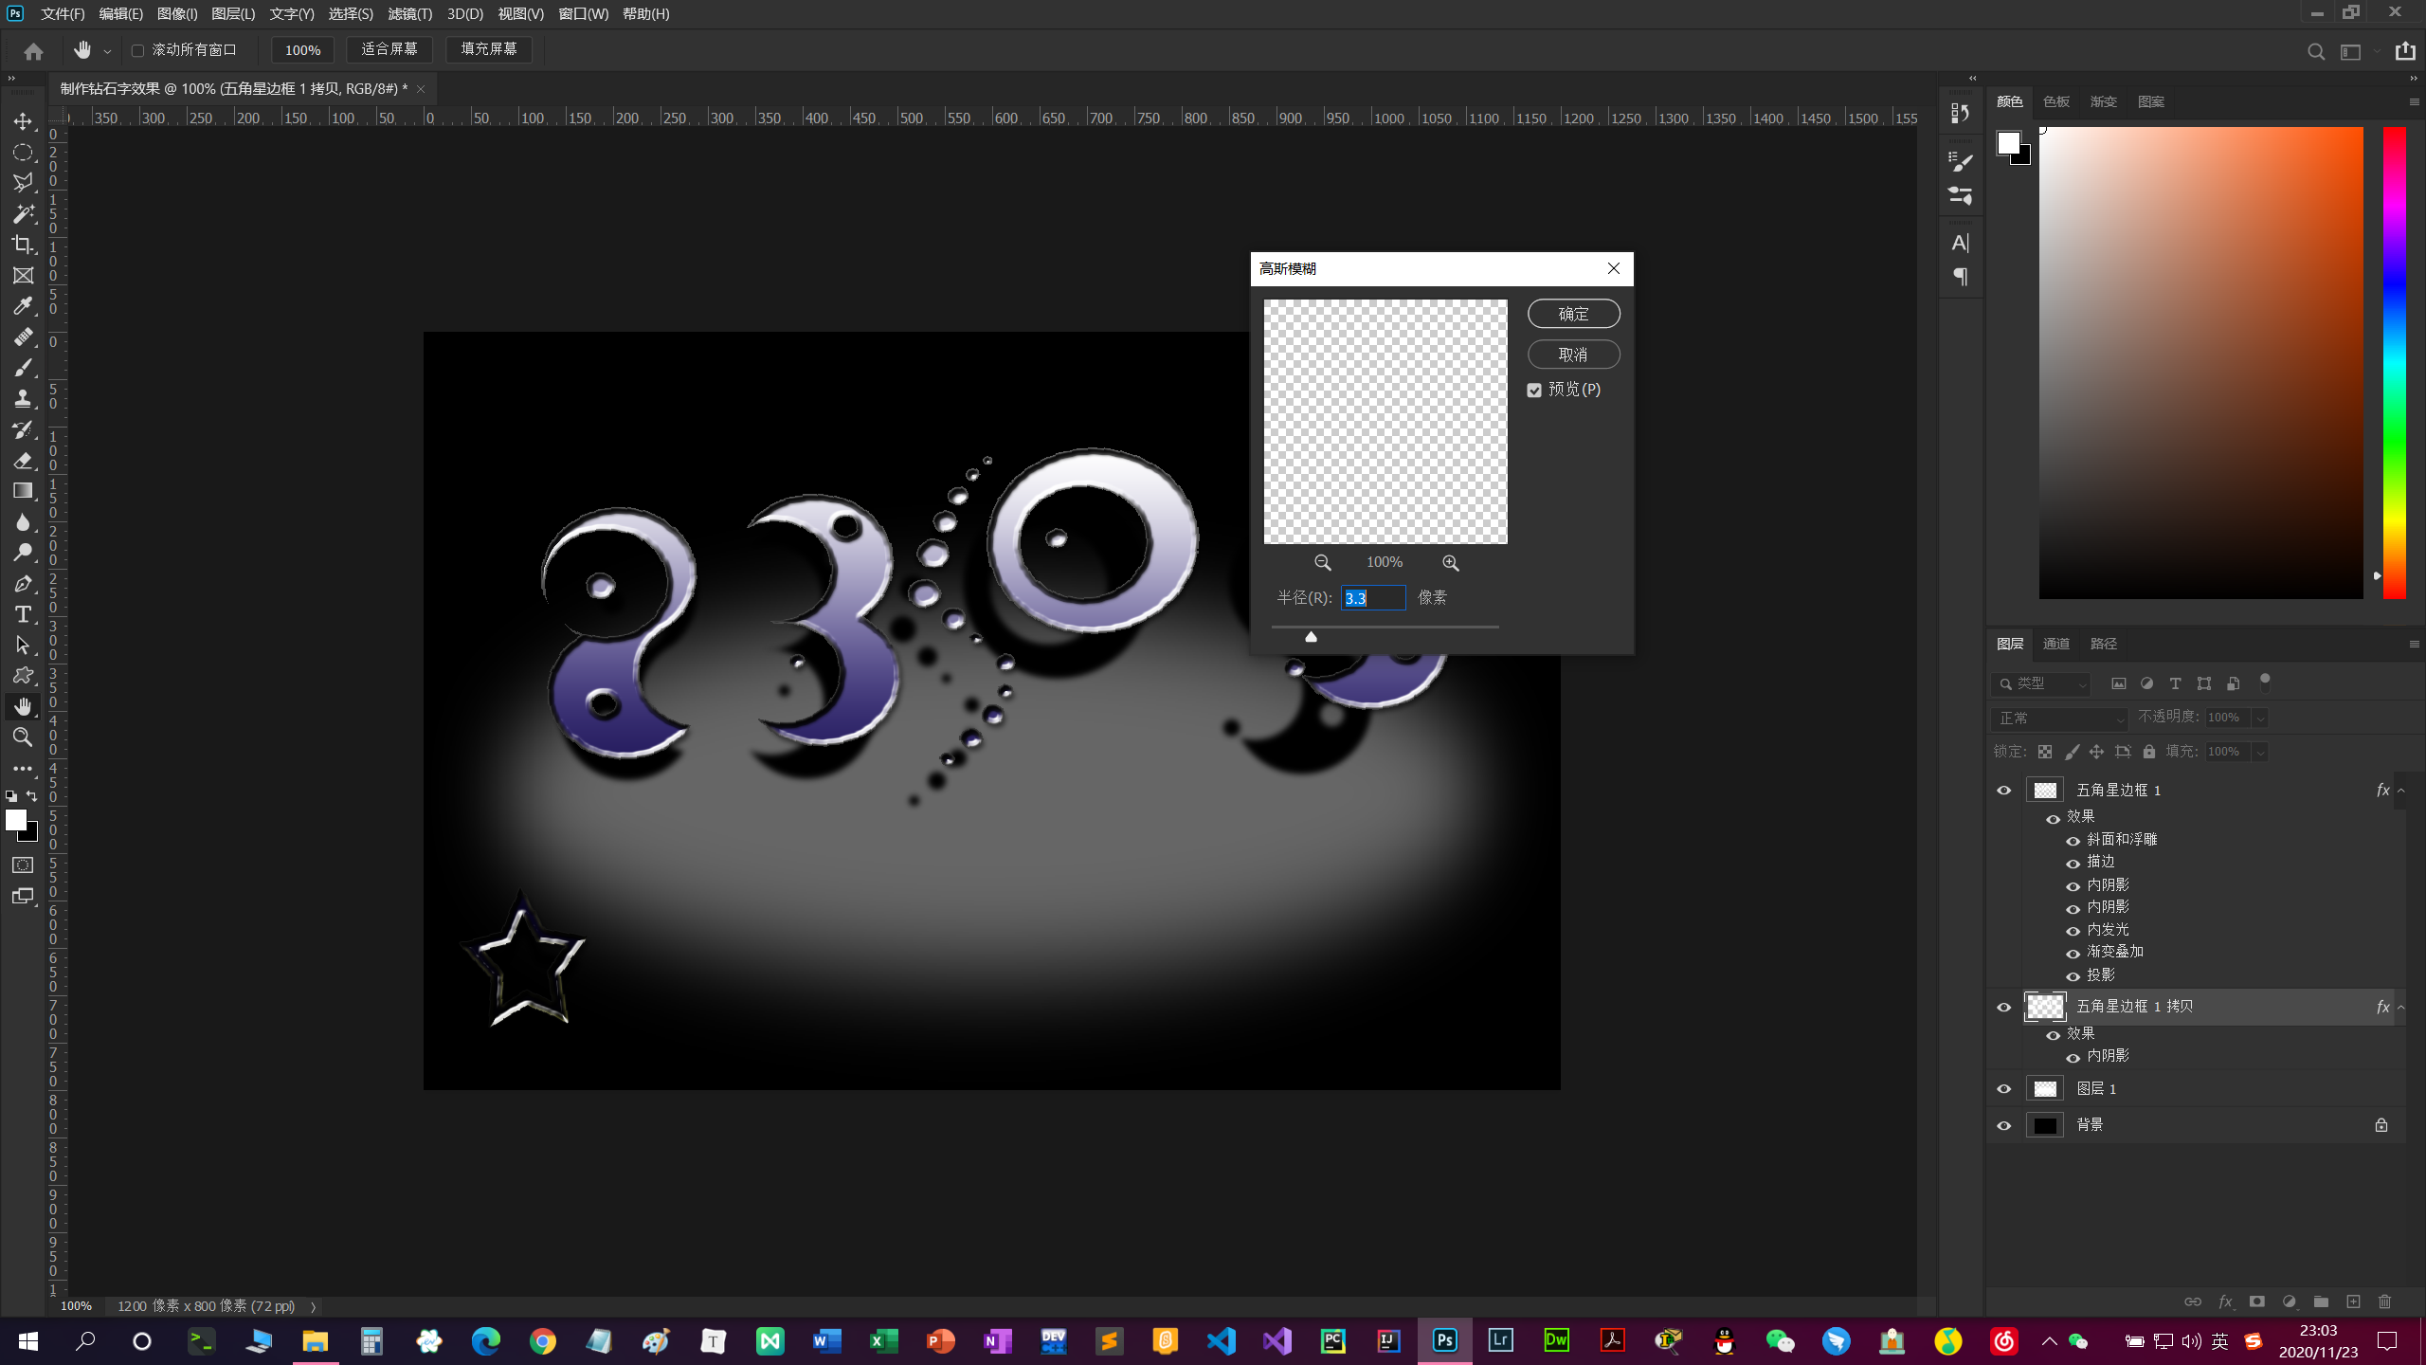The height and width of the screenshot is (1365, 2426).
Task: Select the Eraser tool
Action: [x=23, y=461]
